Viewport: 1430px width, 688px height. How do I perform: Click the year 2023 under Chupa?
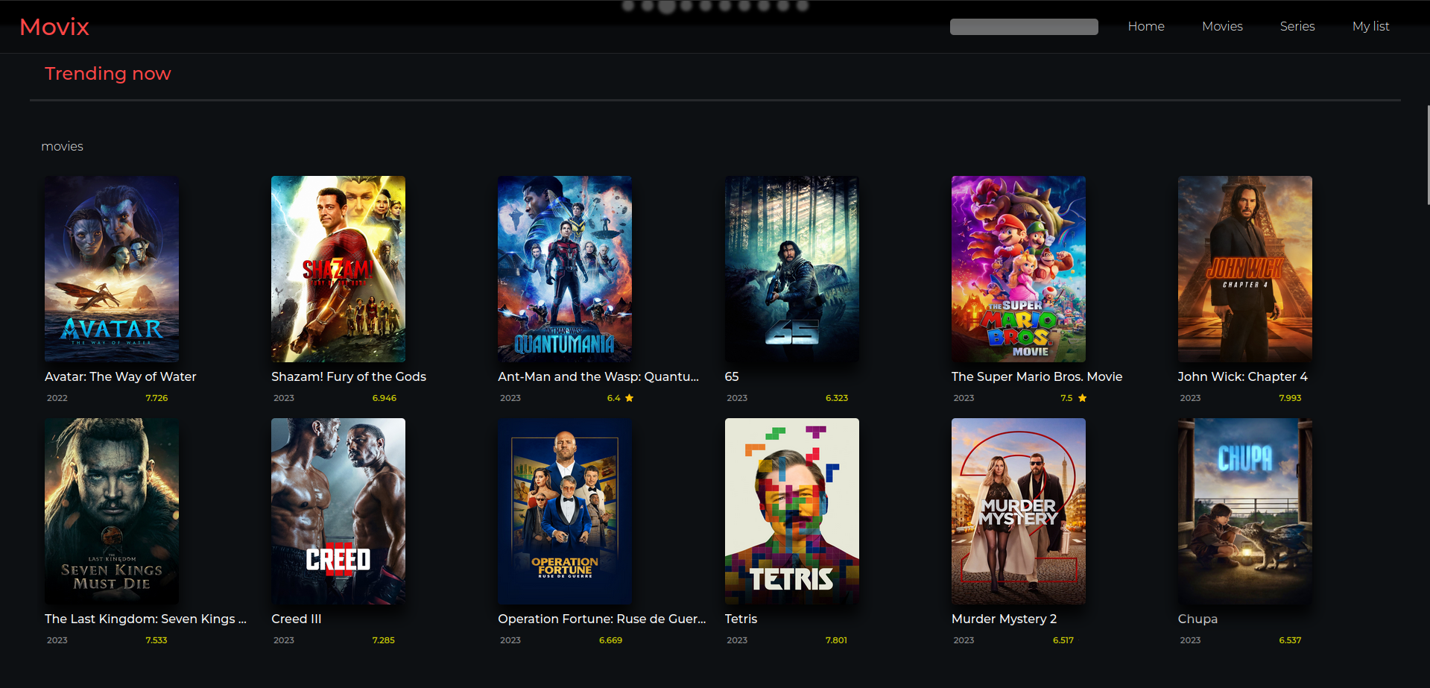[1190, 640]
